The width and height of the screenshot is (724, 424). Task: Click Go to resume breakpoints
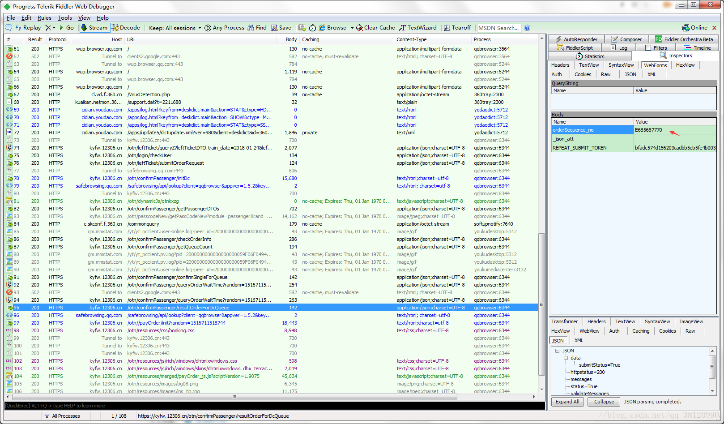pos(67,28)
